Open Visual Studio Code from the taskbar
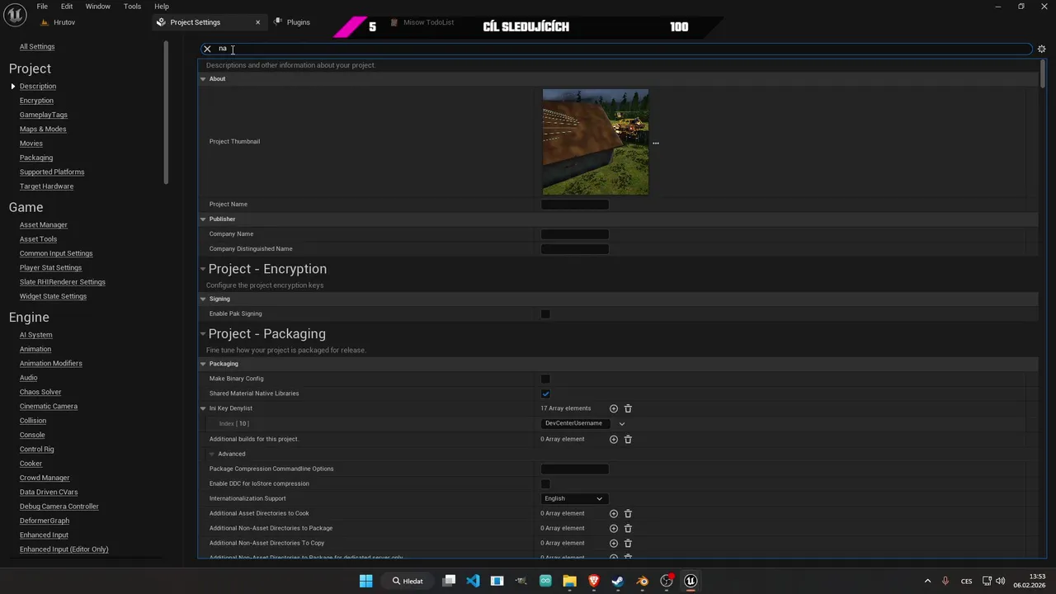Image resolution: width=1056 pixels, height=594 pixels. click(x=473, y=581)
